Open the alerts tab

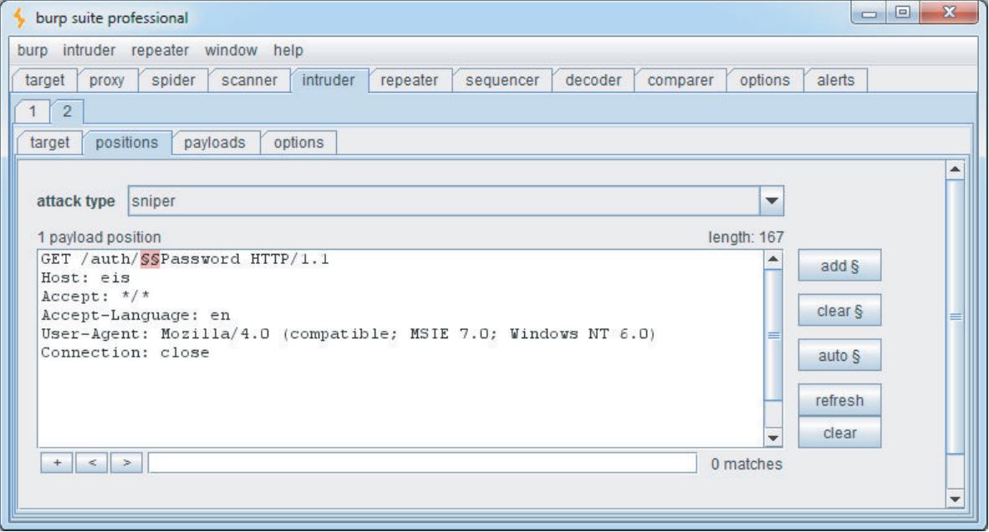pyautogui.click(x=836, y=81)
